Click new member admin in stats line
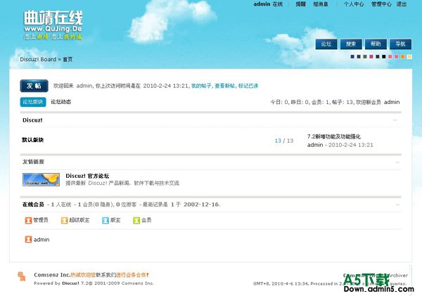This screenshot has width=422, height=296. pyautogui.click(x=392, y=102)
